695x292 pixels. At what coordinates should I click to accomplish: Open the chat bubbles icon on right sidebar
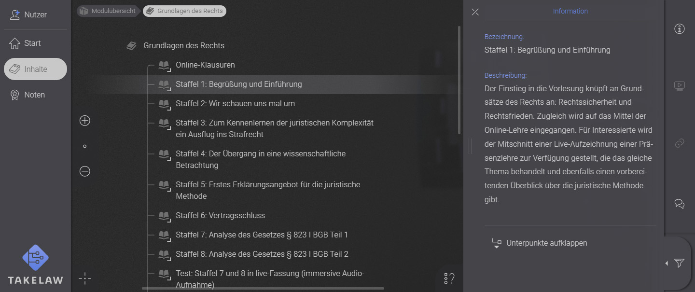(x=679, y=204)
